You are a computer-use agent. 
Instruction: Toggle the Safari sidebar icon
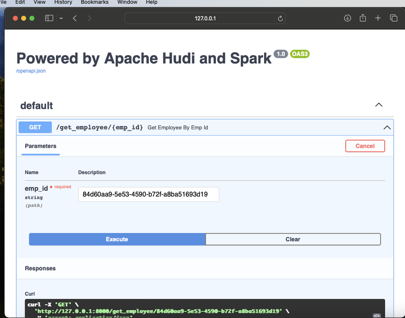[49, 18]
